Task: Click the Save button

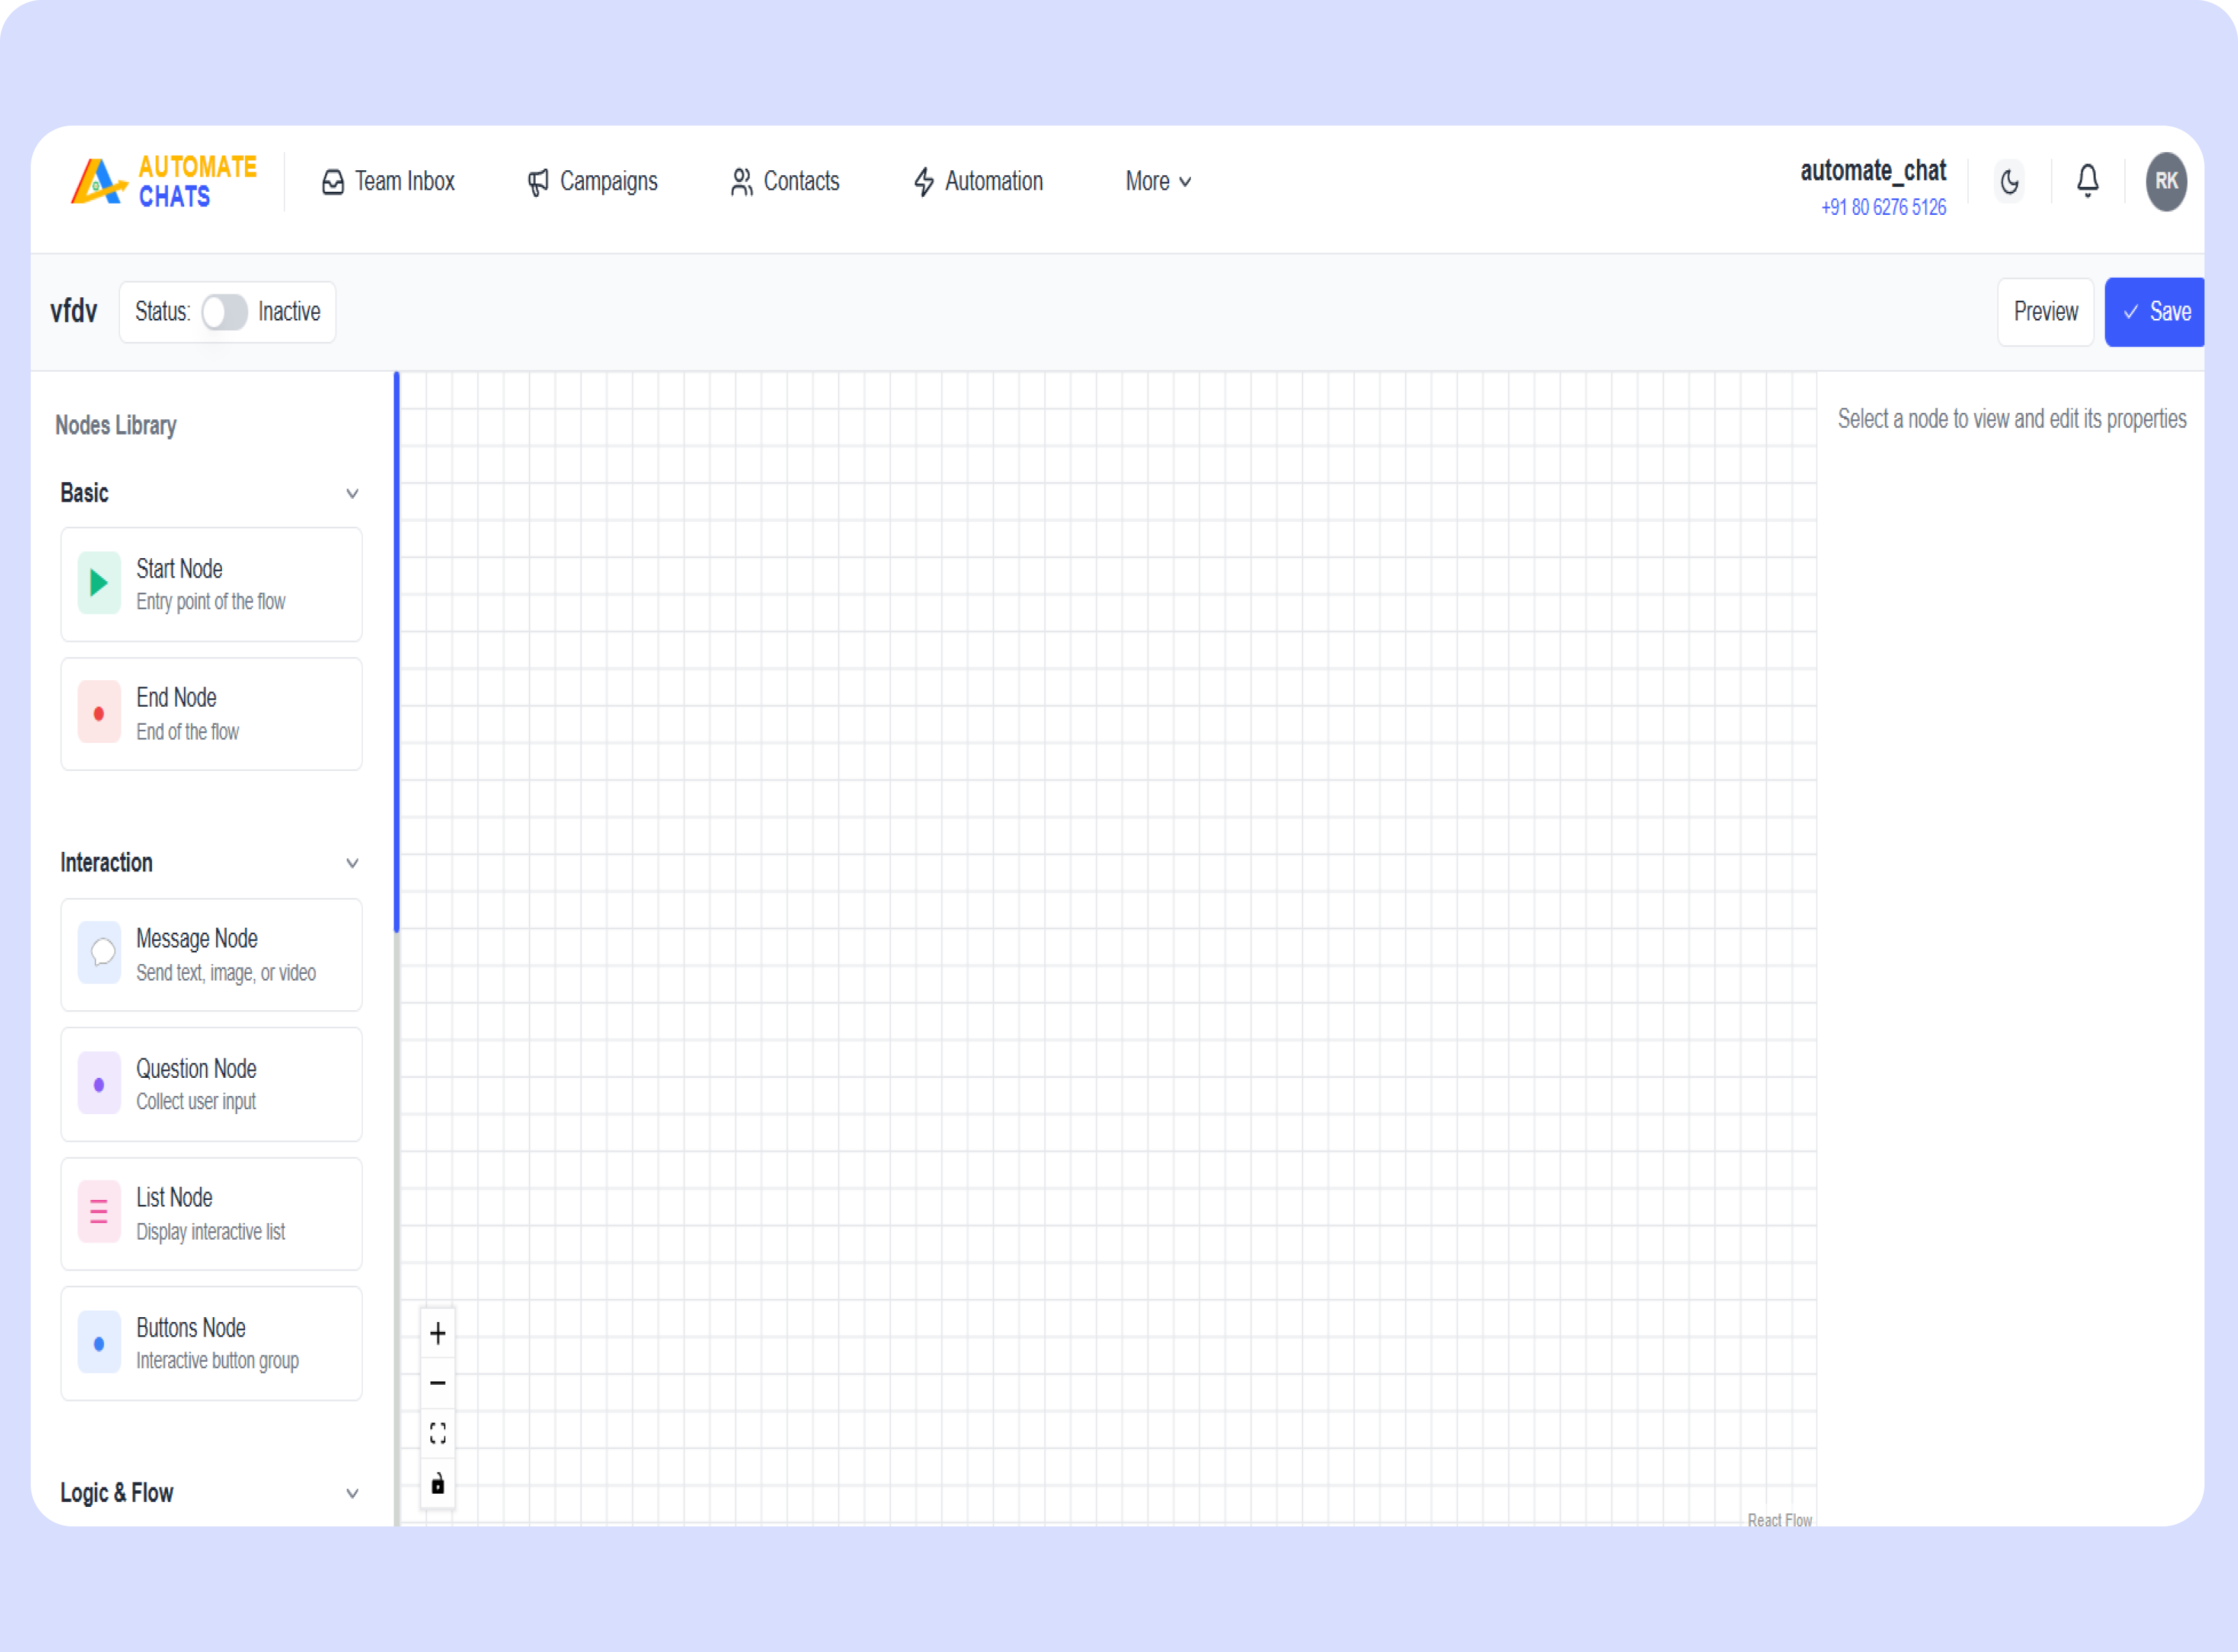Action: (x=2154, y=311)
